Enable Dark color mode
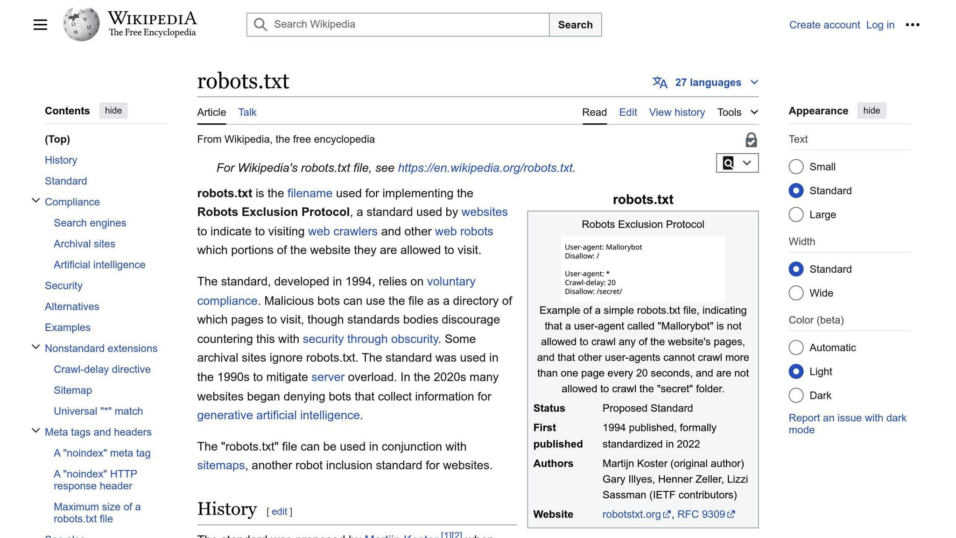This screenshot has height=538, width=956. (796, 395)
